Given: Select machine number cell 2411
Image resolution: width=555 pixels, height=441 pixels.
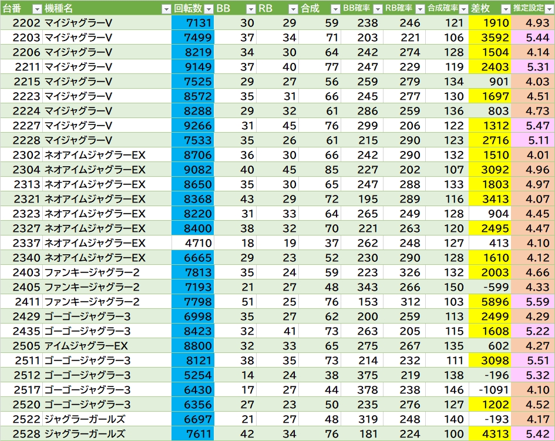Looking at the screenshot, I should (x=21, y=302).
